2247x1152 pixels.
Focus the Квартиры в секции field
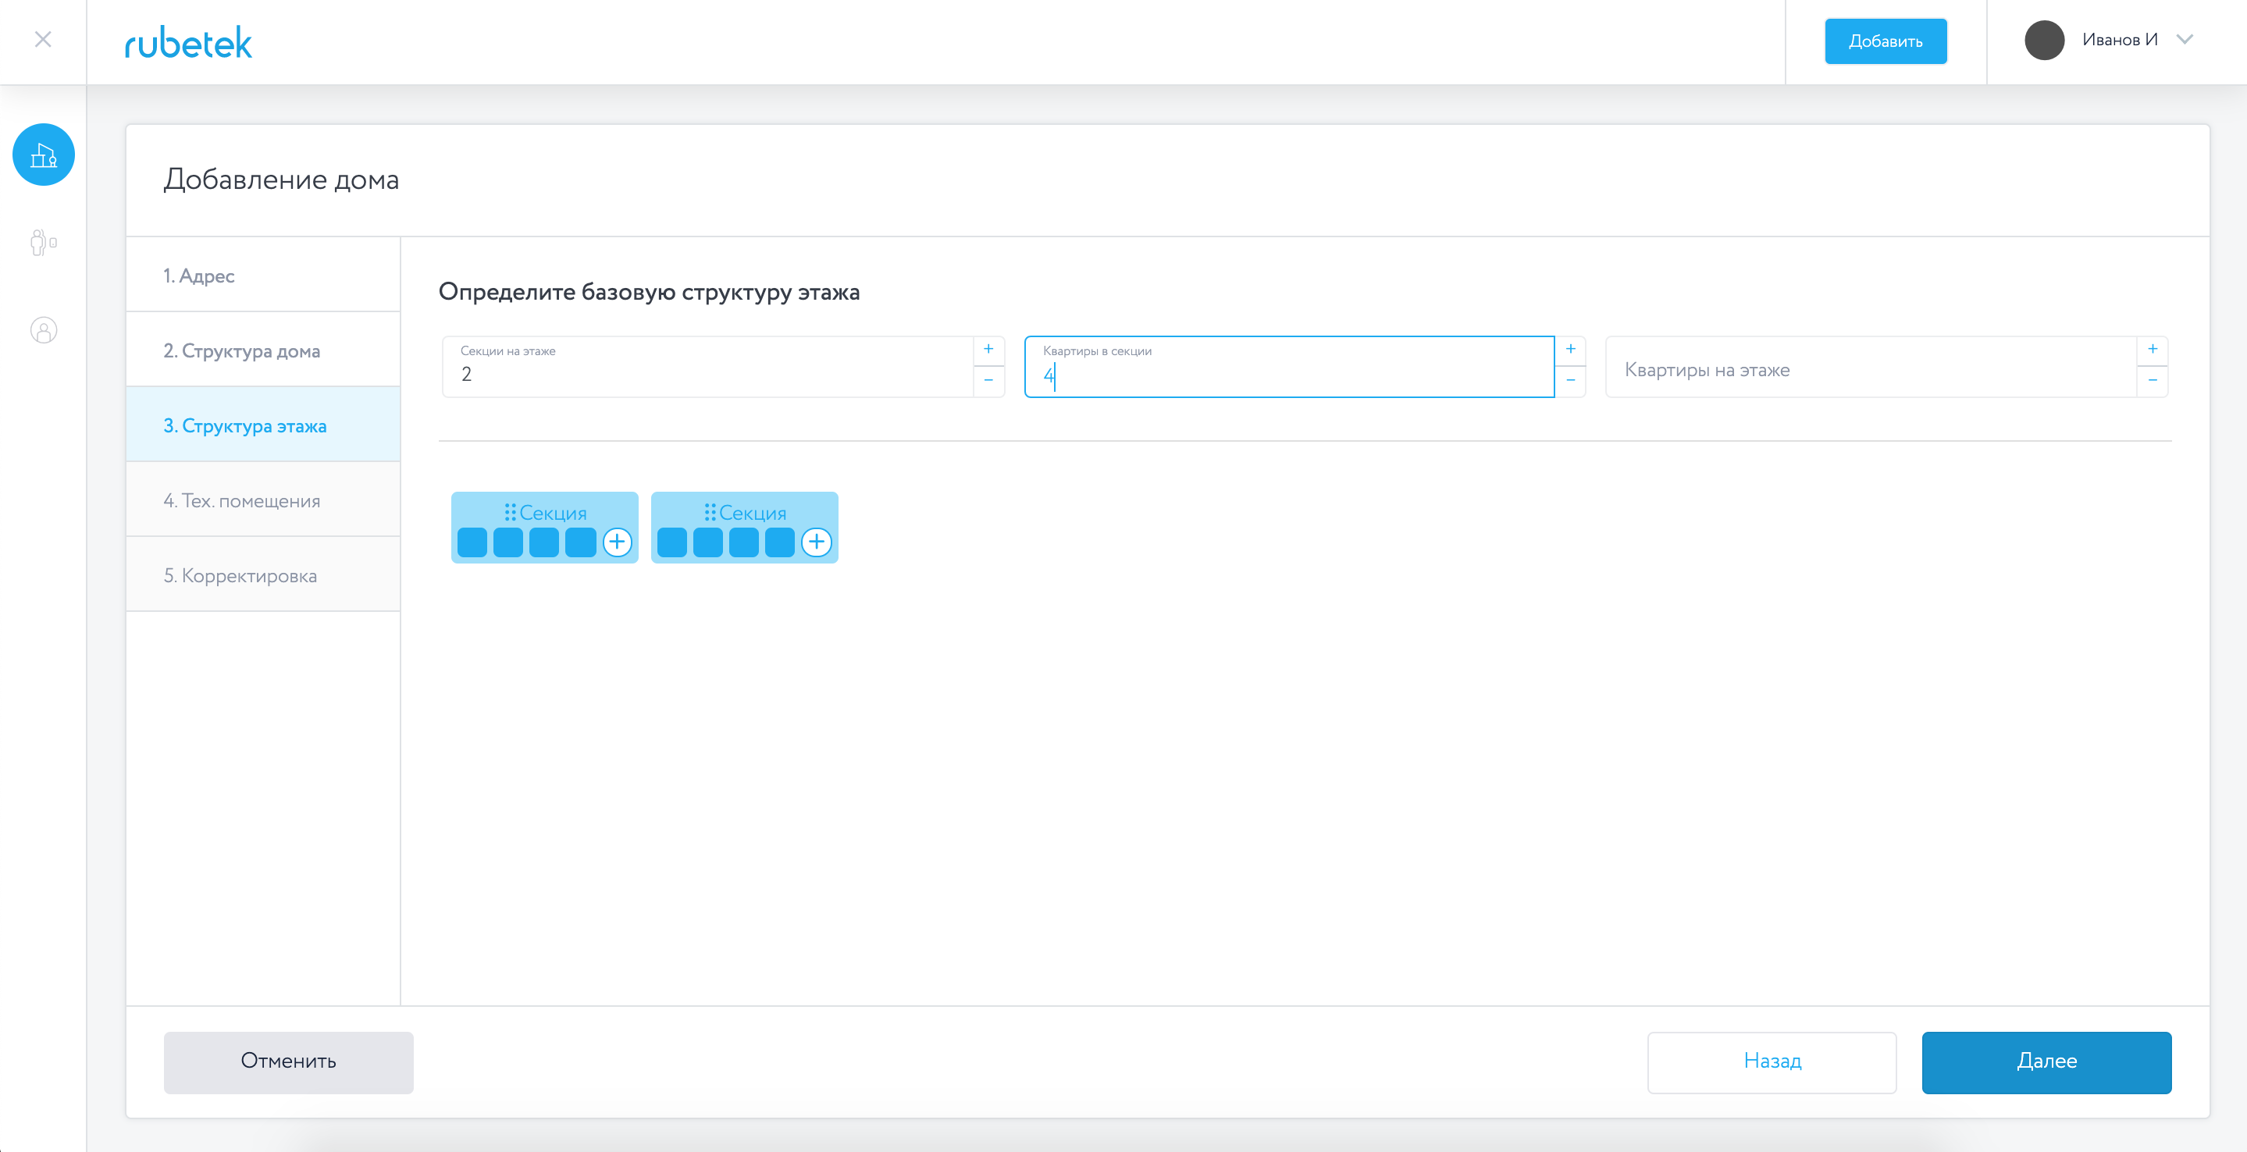point(1289,367)
